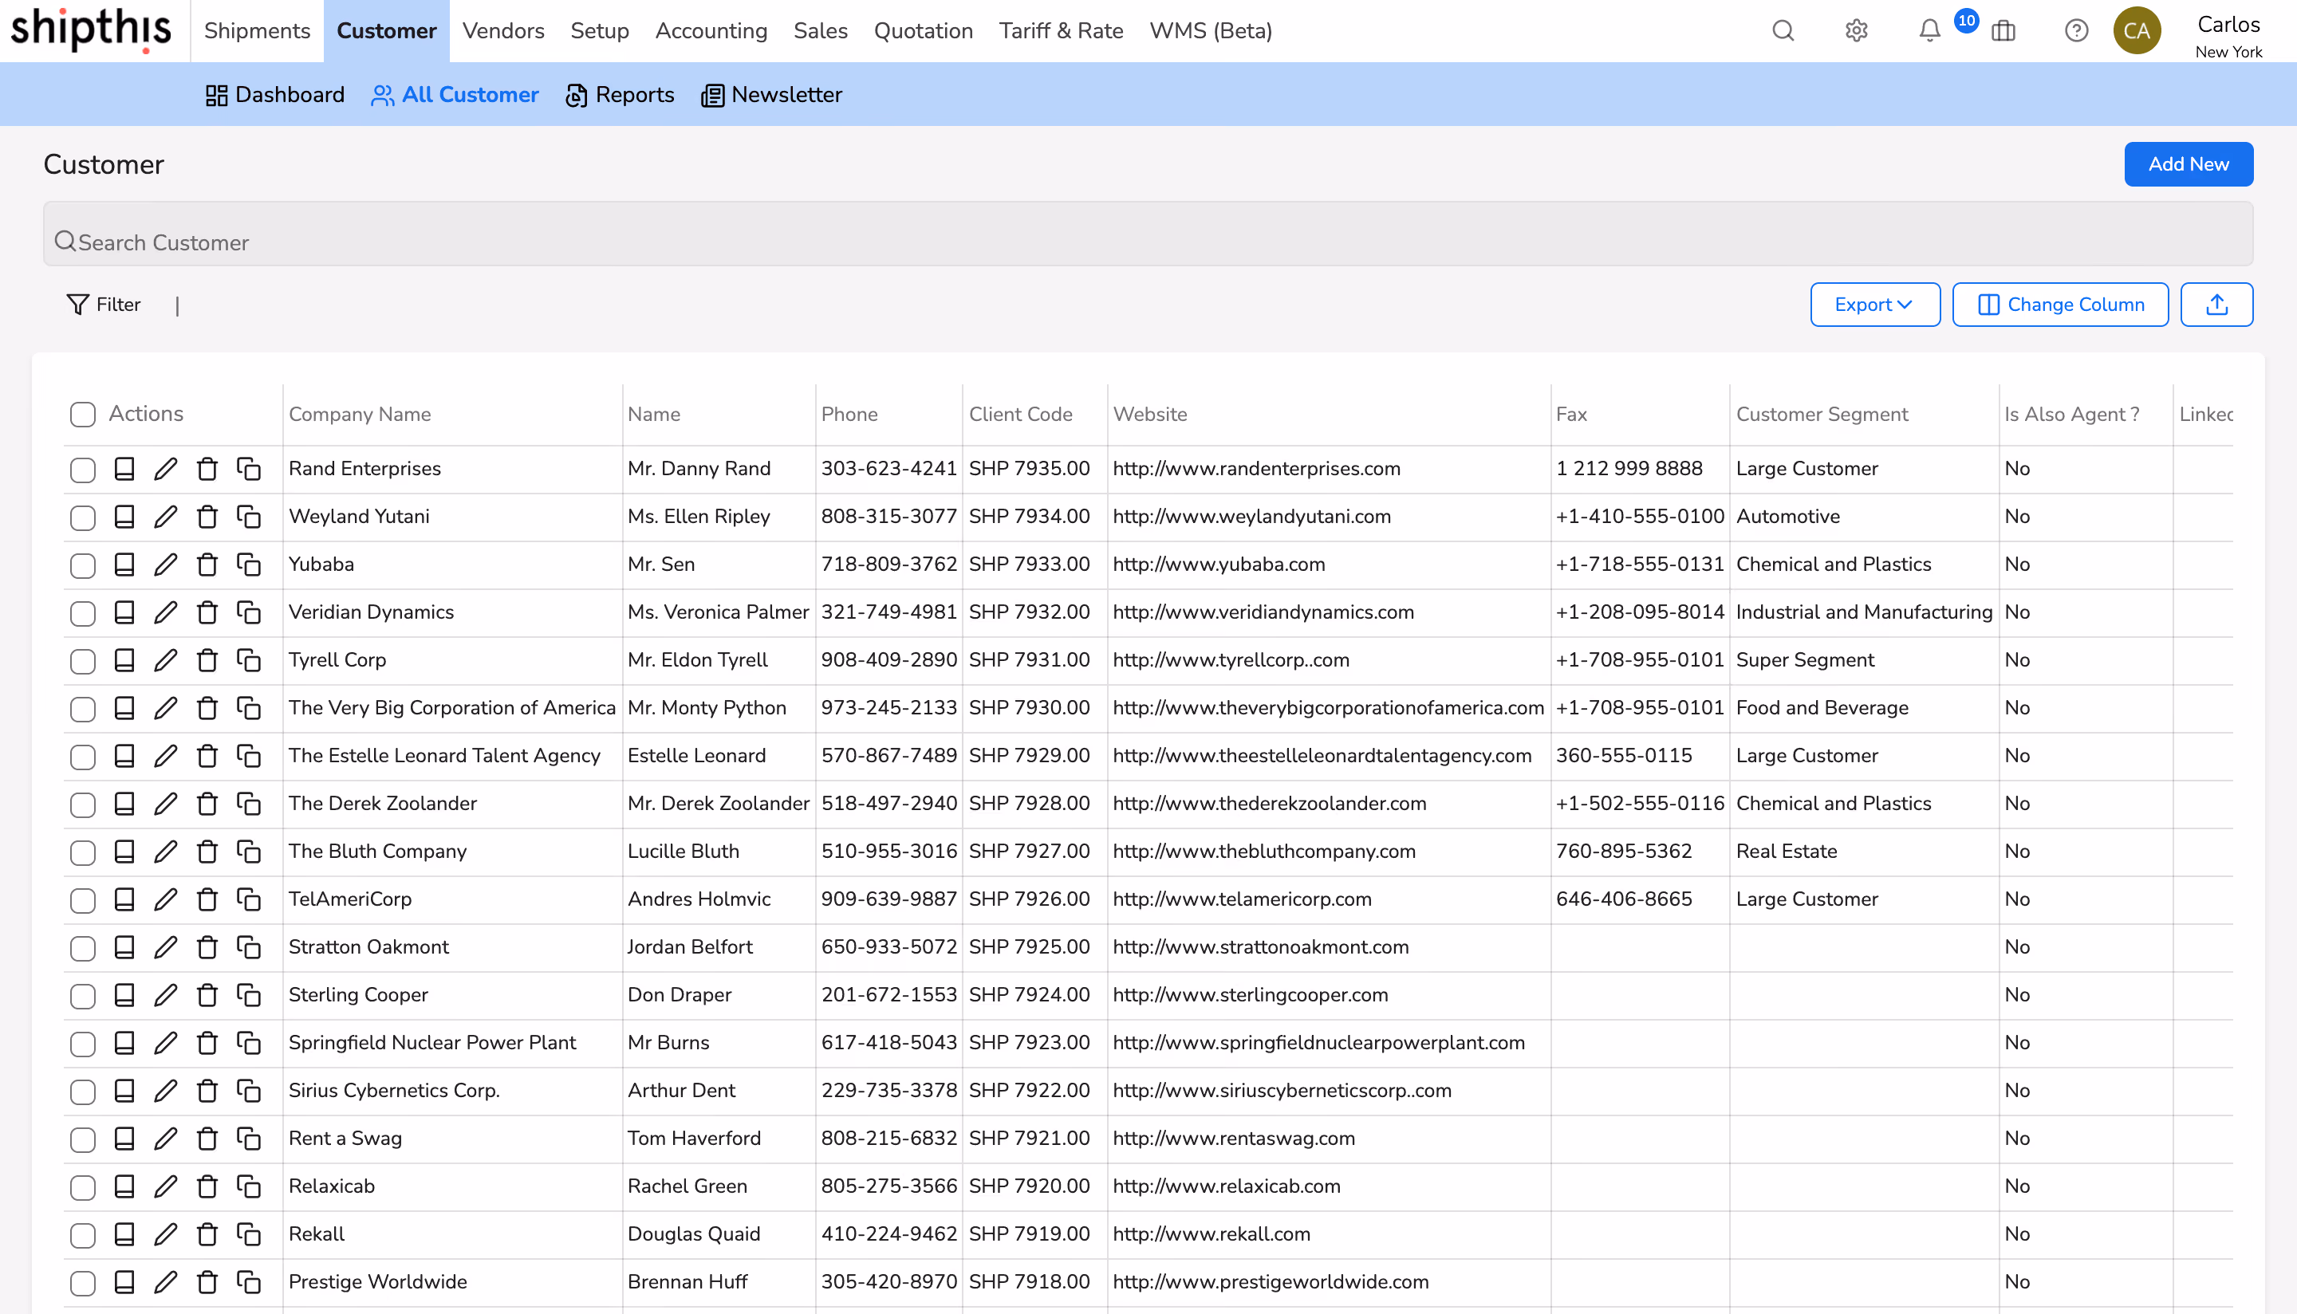Viewport: 2297px width, 1314px height.
Task: Check the Rand Enterprises row checkbox
Action: [83, 470]
